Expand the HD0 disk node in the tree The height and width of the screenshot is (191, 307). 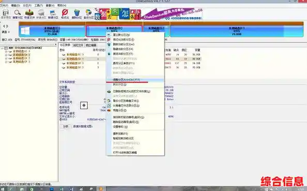(2, 48)
